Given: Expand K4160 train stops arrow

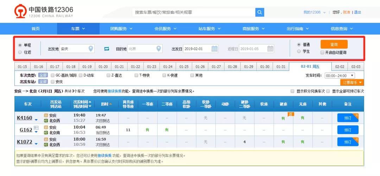Looking at the screenshot, I should tap(36, 120).
